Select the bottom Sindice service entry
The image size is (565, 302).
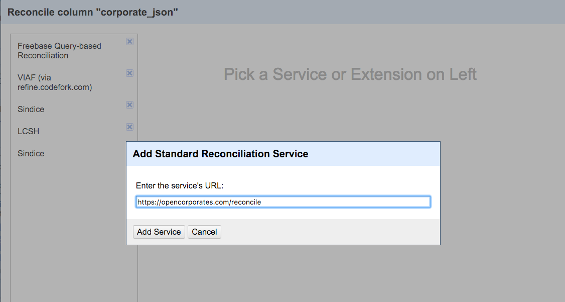click(x=31, y=154)
